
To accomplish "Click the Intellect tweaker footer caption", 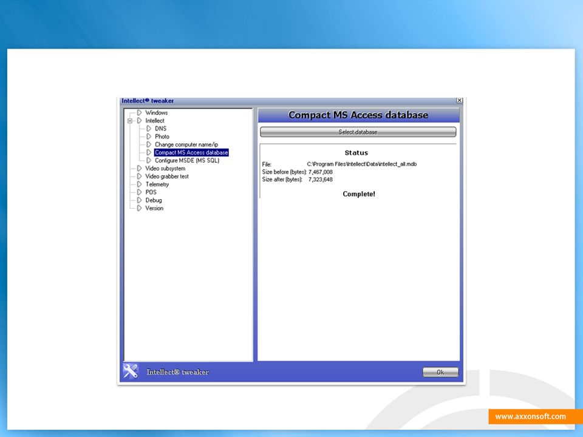I will point(178,372).
